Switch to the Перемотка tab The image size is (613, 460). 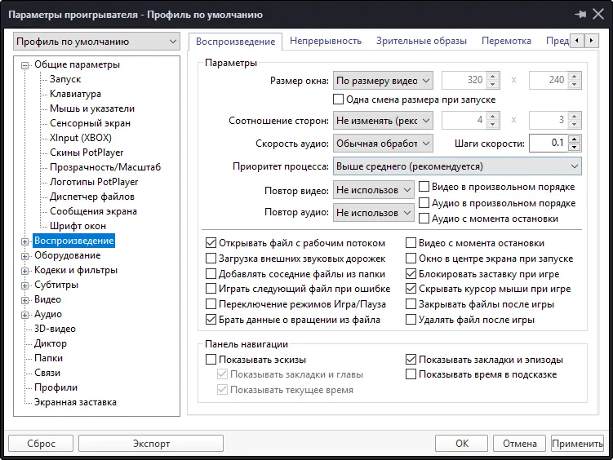(x=506, y=41)
